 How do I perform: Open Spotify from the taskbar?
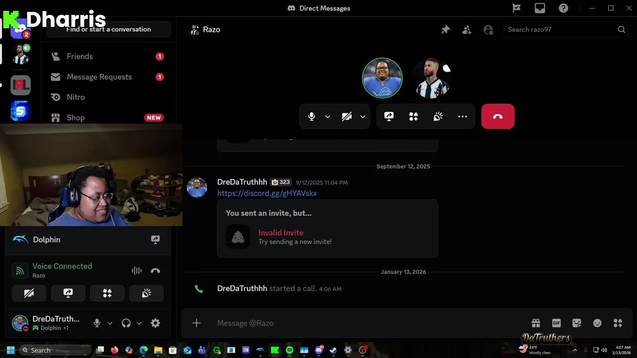tap(289, 350)
